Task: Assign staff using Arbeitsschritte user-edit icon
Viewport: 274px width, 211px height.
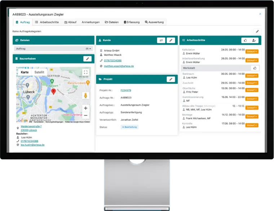Action: tap(254, 40)
